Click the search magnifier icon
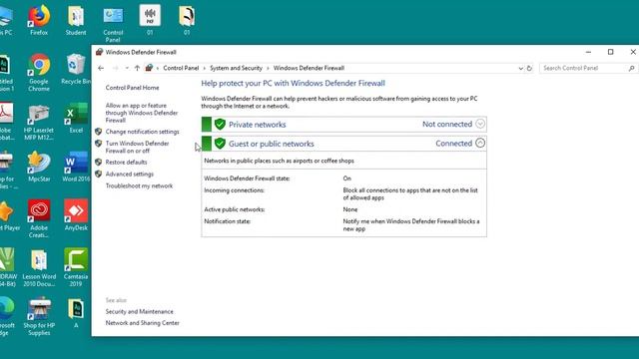The image size is (639, 359). coord(631,68)
